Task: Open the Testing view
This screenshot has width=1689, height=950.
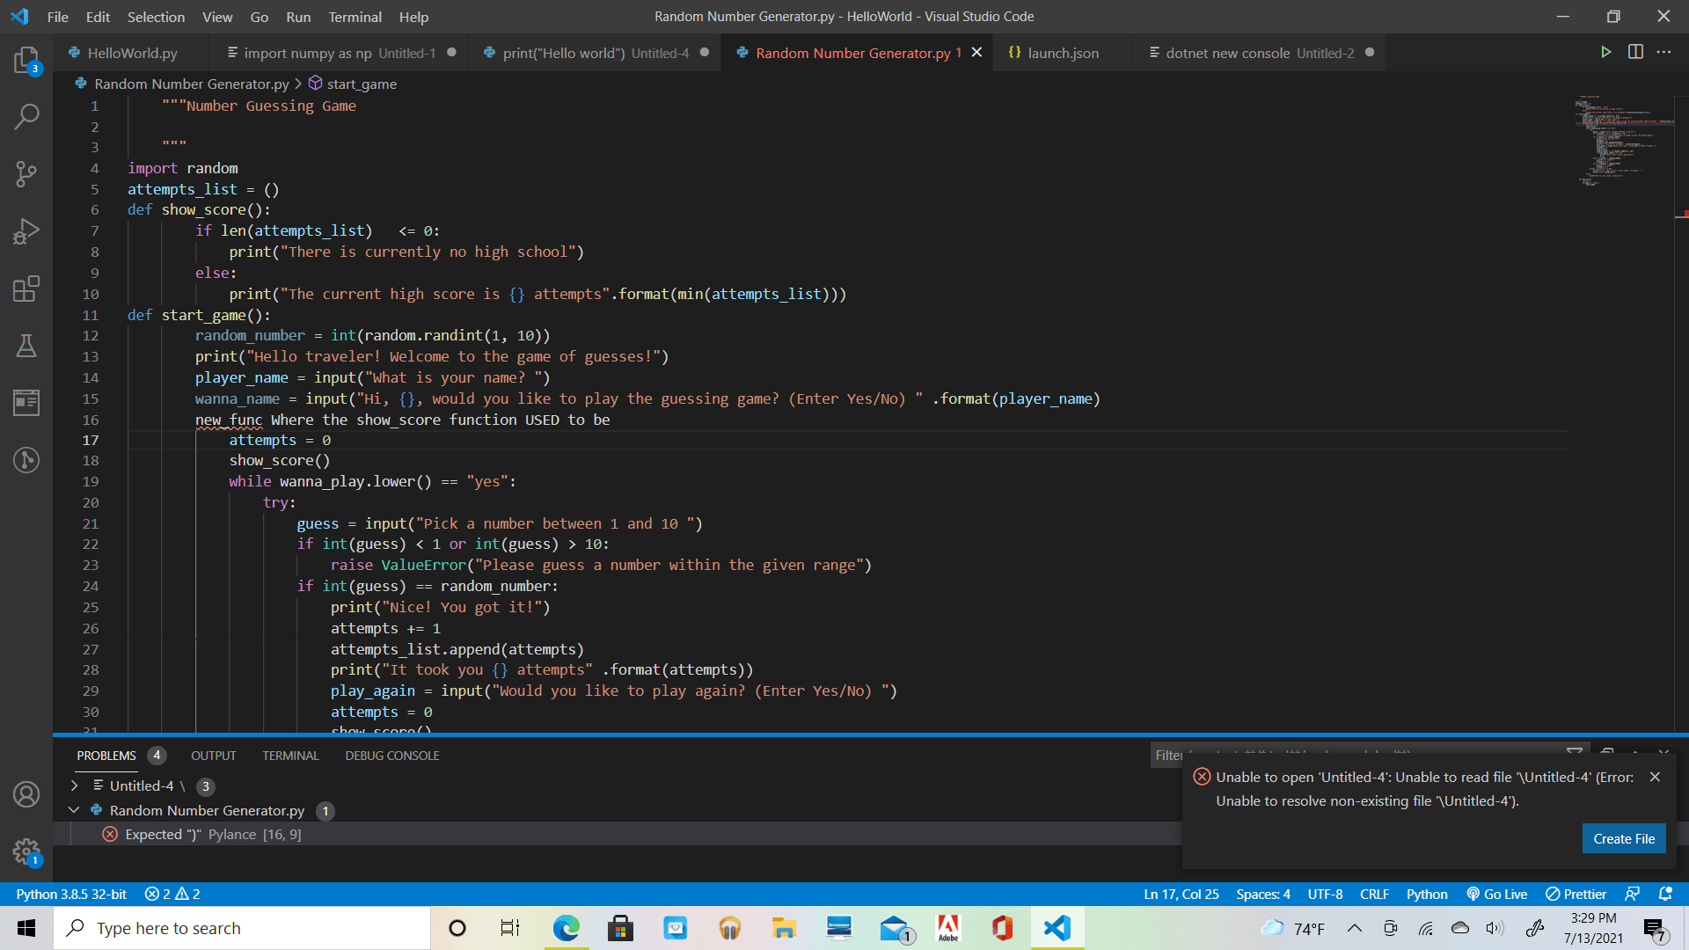Action: [27, 345]
